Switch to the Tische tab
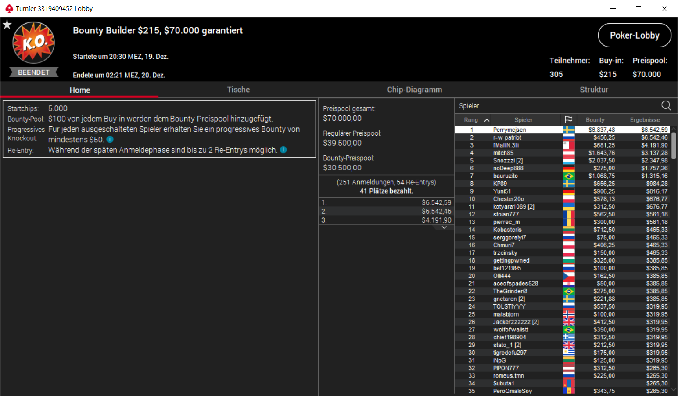 (x=238, y=90)
